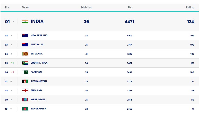
Task: Select the AFGHANISTAN team name
Action: tap(39, 81)
